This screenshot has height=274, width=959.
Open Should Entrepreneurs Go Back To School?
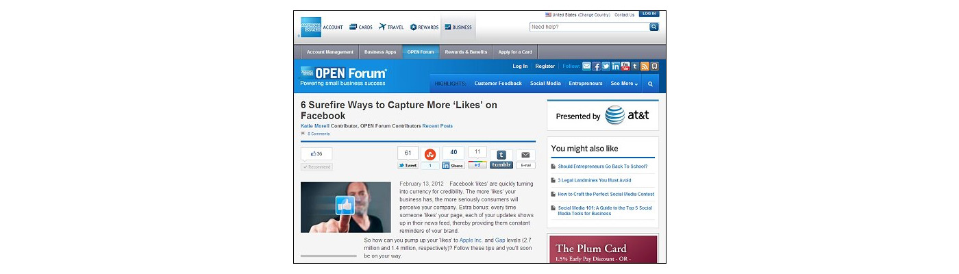[603, 166]
